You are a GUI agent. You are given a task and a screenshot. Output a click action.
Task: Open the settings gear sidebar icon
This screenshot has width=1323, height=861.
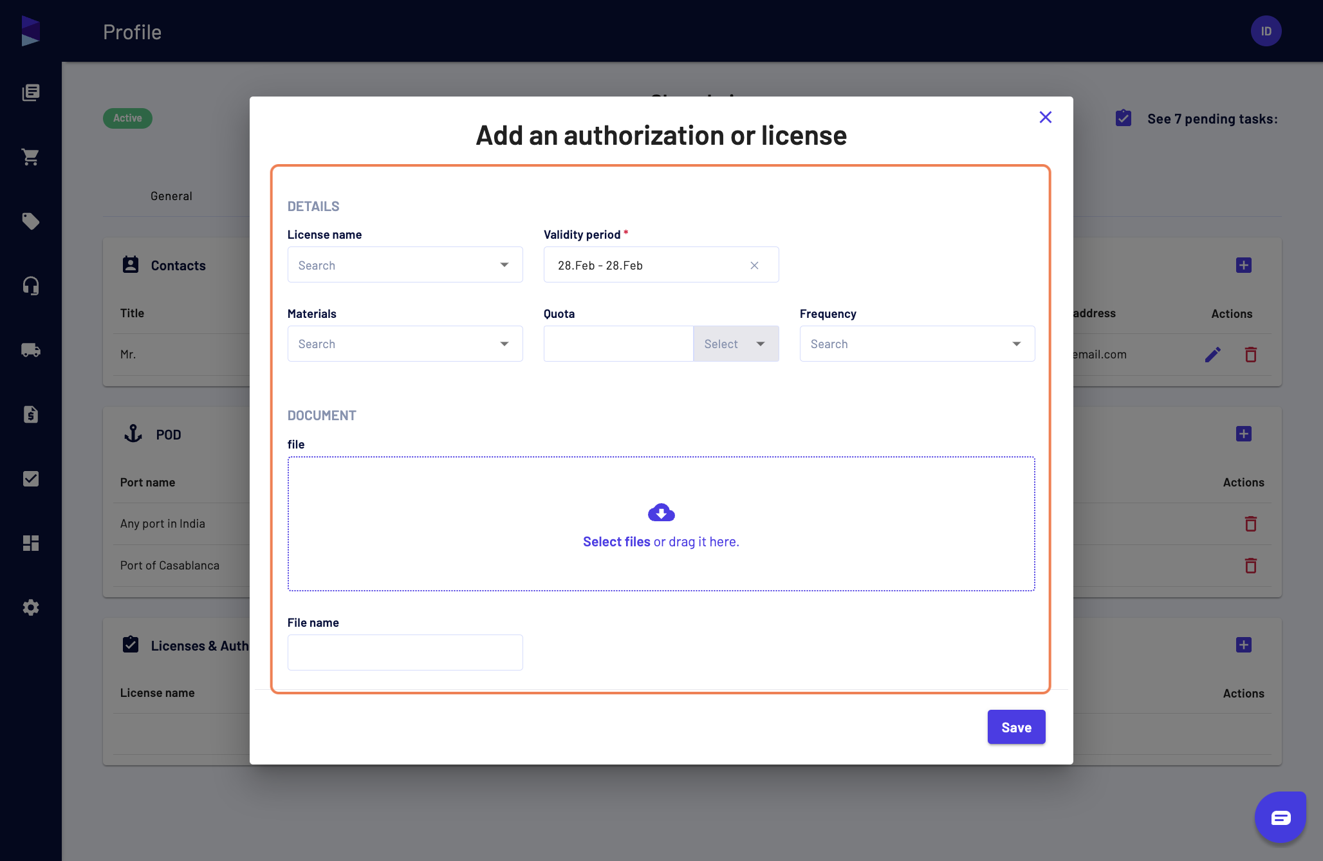click(30, 607)
